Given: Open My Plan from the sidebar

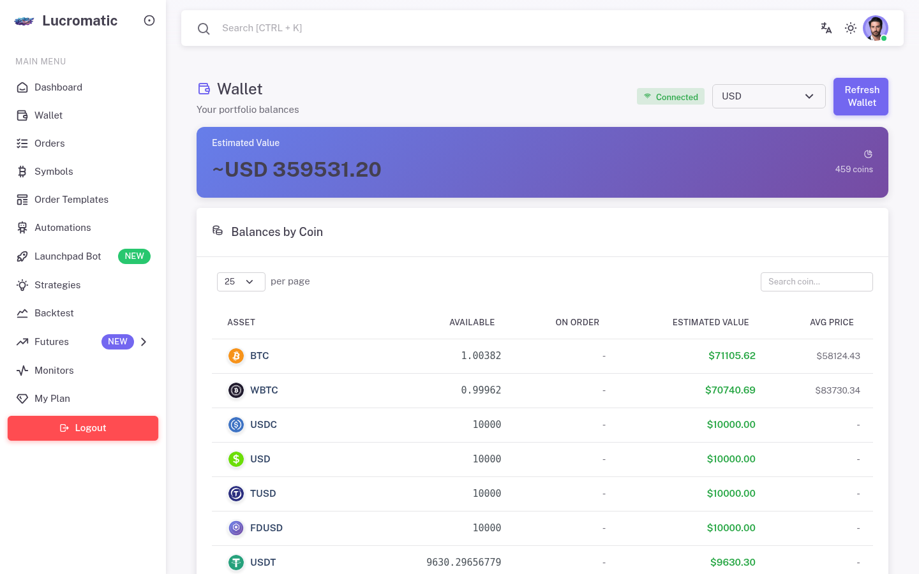Looking at the screenshot, I should (52, 399).
